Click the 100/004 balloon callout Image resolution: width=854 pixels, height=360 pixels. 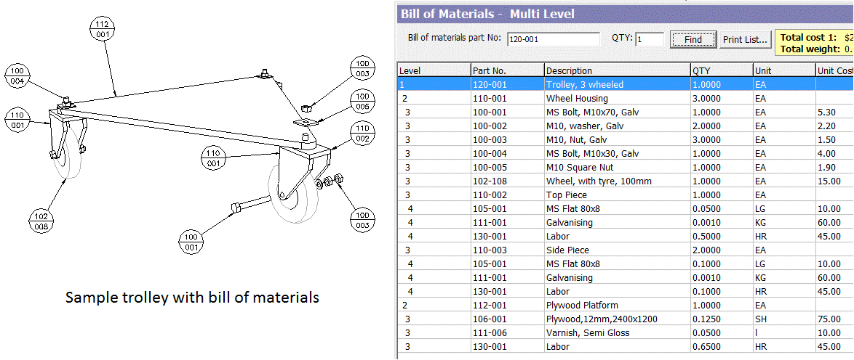[x=18, y=76]
